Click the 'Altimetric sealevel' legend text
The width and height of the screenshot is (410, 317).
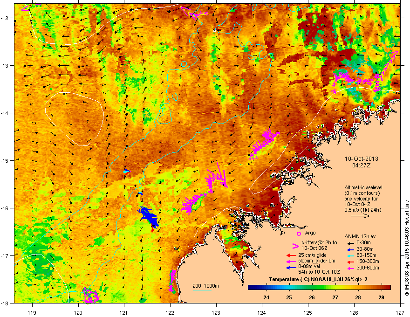(x=363, y=187)
